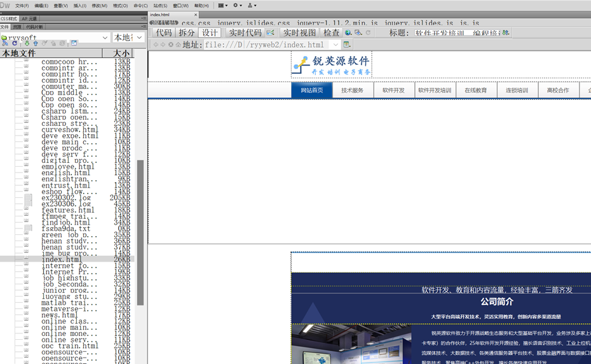591x364 pixels.
Task: Select ex230302.log in the file list
Action: pyautogui.click(x=66, y=197)
